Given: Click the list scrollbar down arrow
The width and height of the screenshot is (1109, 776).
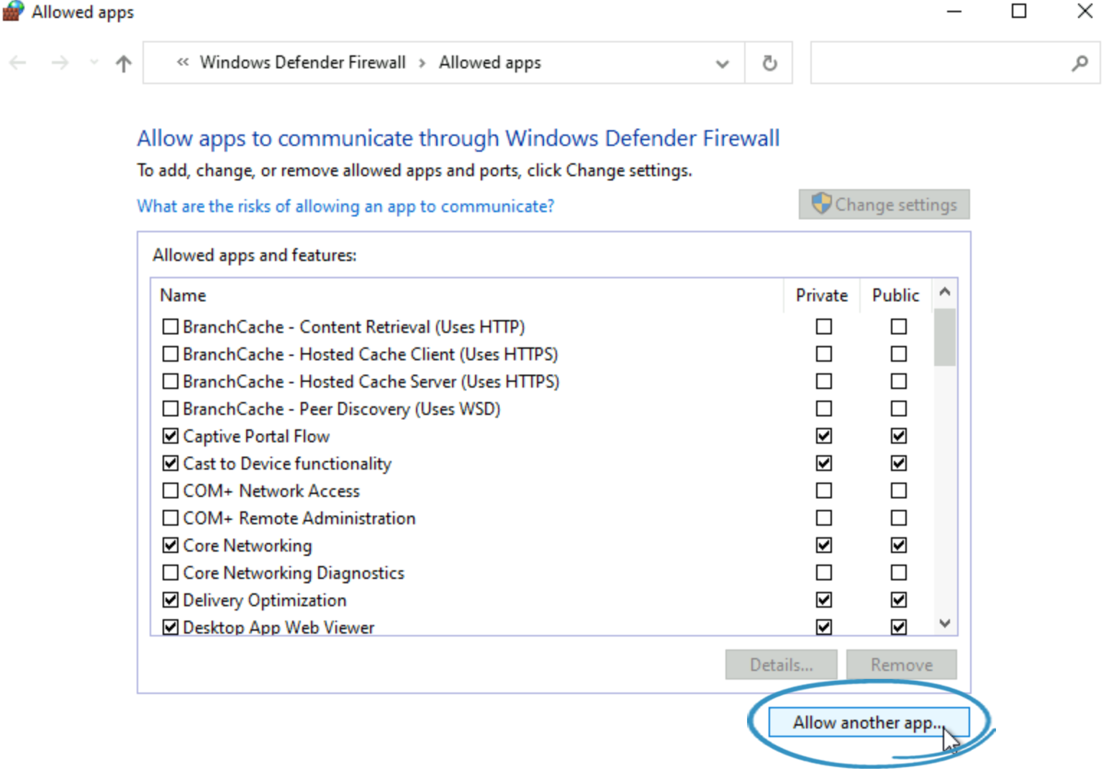Looking at the screenshot, I should 945,623.
